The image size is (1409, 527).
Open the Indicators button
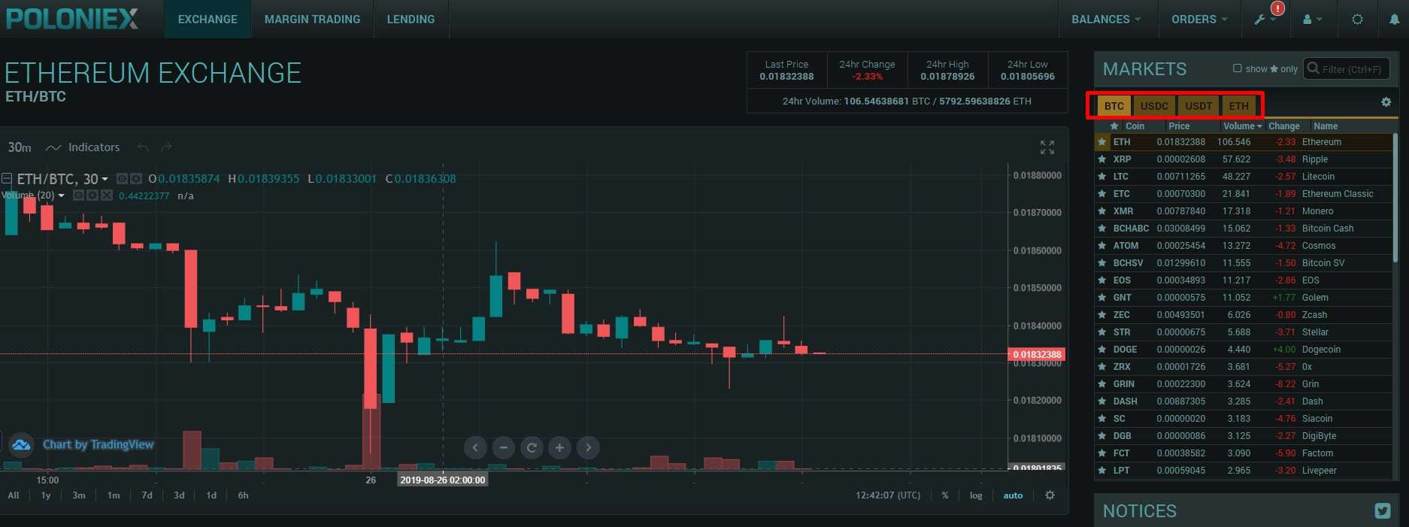point(83,147)
